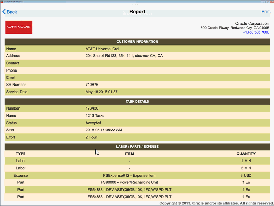Click the effort value '2 Hour'
Screen dimensions: 274x206
[x=91, y=137]
